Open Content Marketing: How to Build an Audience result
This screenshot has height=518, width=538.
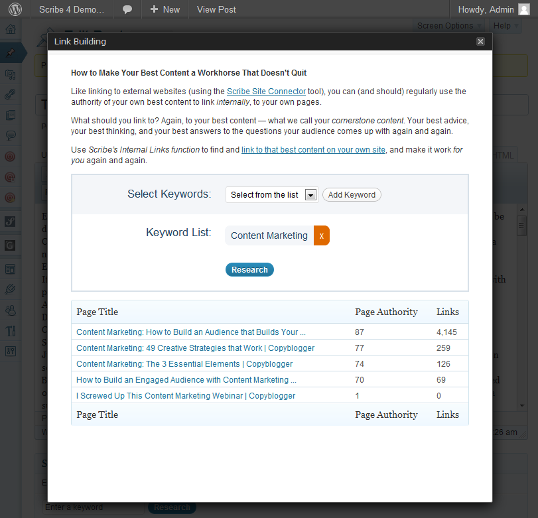(x=191, y=332)
